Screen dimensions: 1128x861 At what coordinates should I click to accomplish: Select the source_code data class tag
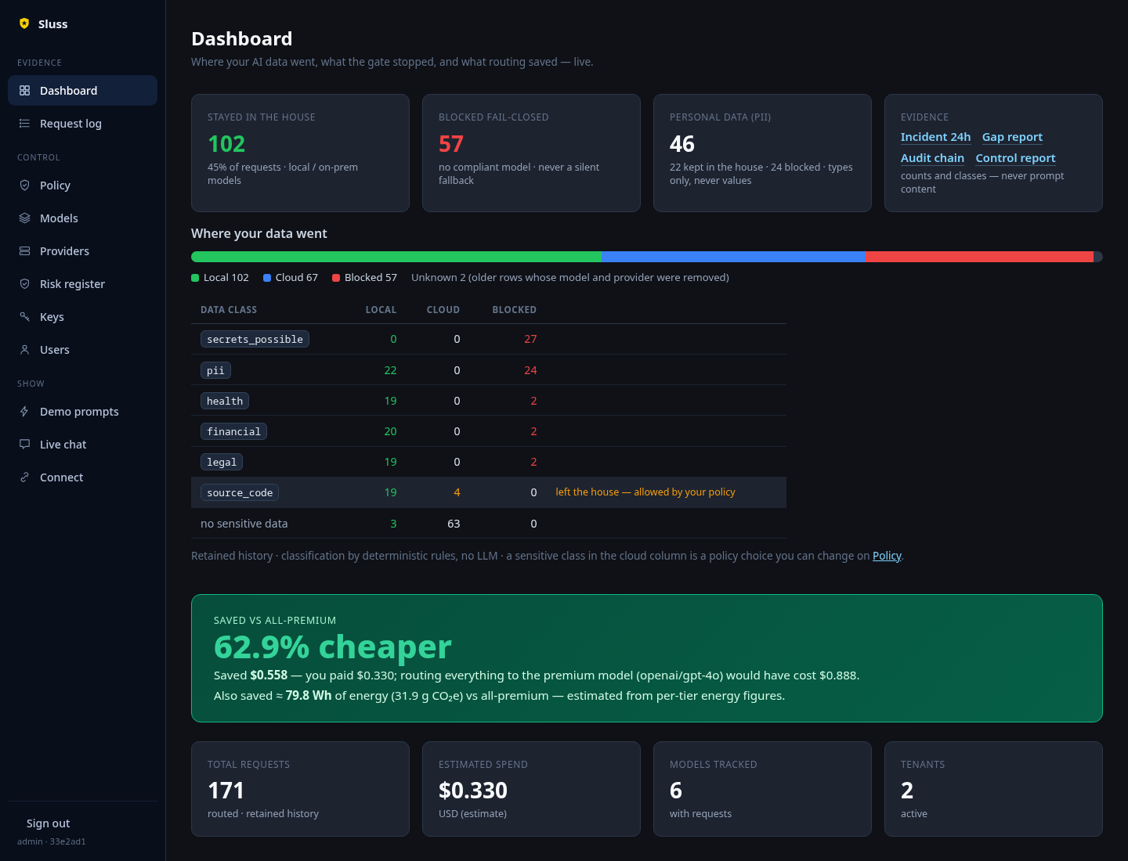coord(240,492)
